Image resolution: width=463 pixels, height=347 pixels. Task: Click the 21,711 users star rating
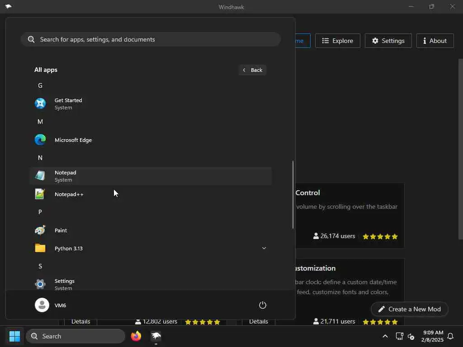point(380,322)
